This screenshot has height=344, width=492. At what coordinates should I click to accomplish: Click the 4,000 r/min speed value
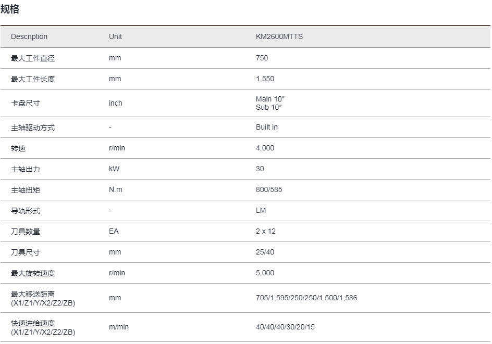pyautogui.click(x=265, y=148)
